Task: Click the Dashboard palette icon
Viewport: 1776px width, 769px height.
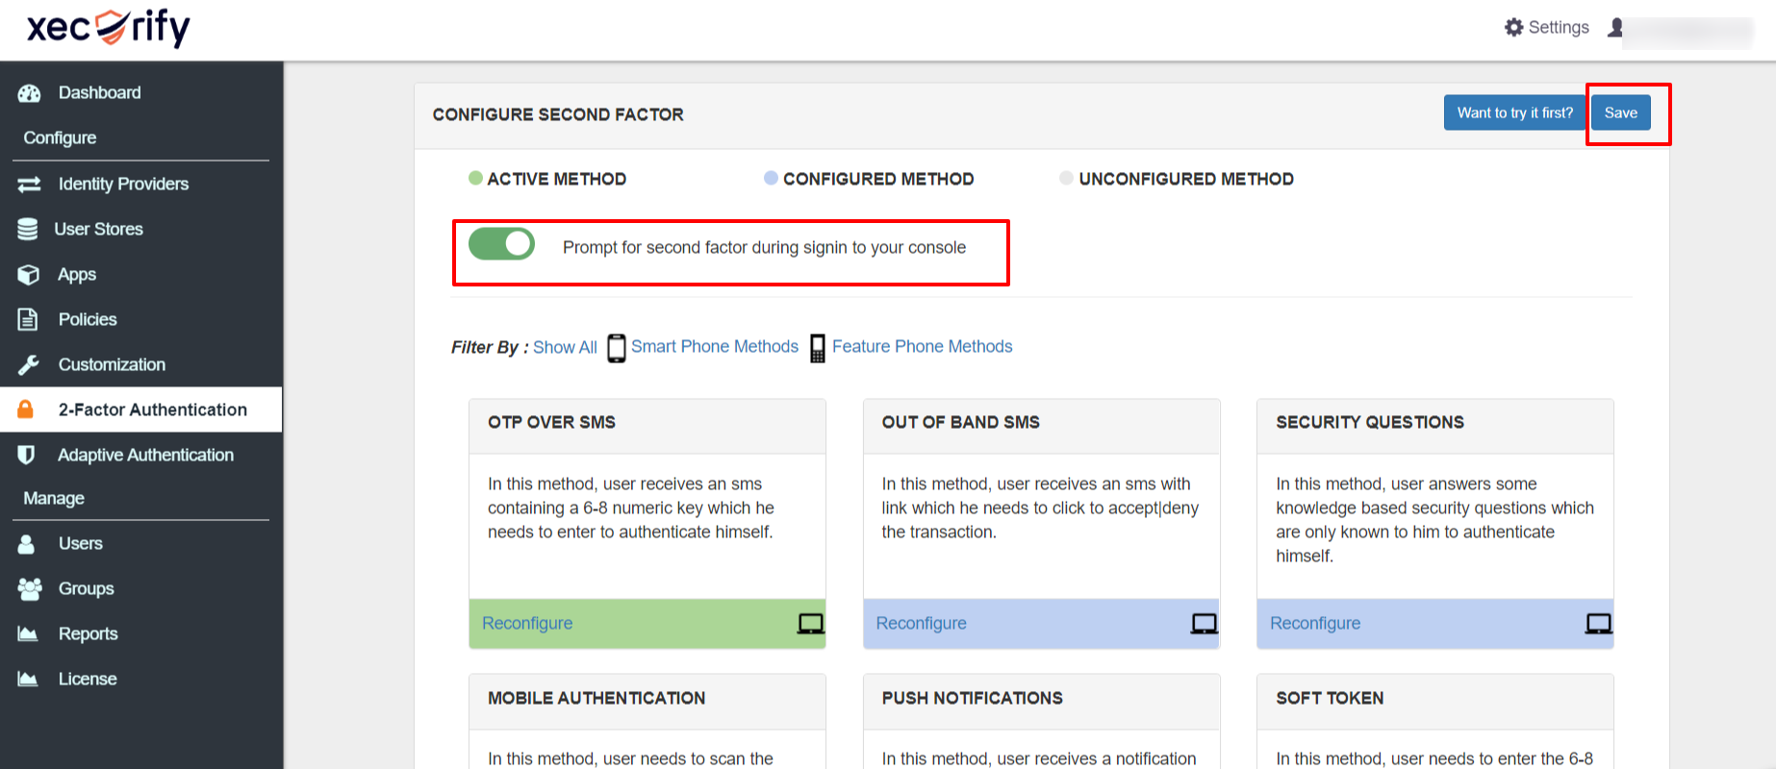Action: tap(29, 93)
